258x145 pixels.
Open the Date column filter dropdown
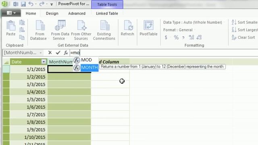tap(44, 62)
